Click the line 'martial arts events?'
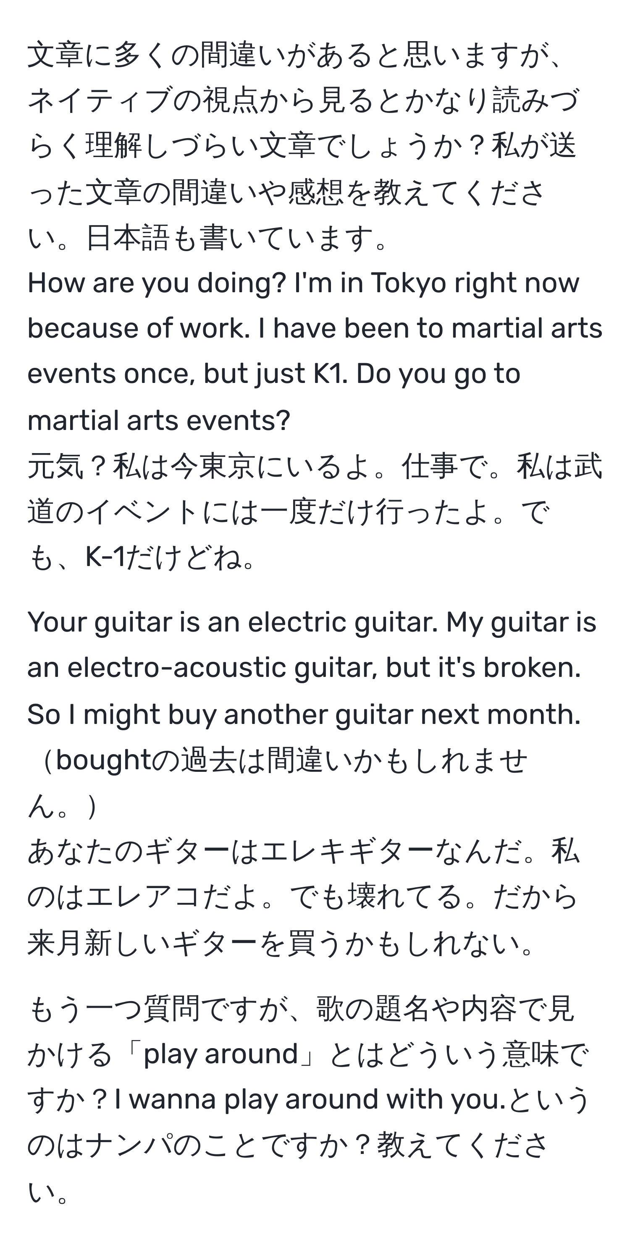The width and height of the screenshot is (630, 1248). pos(158,420)
